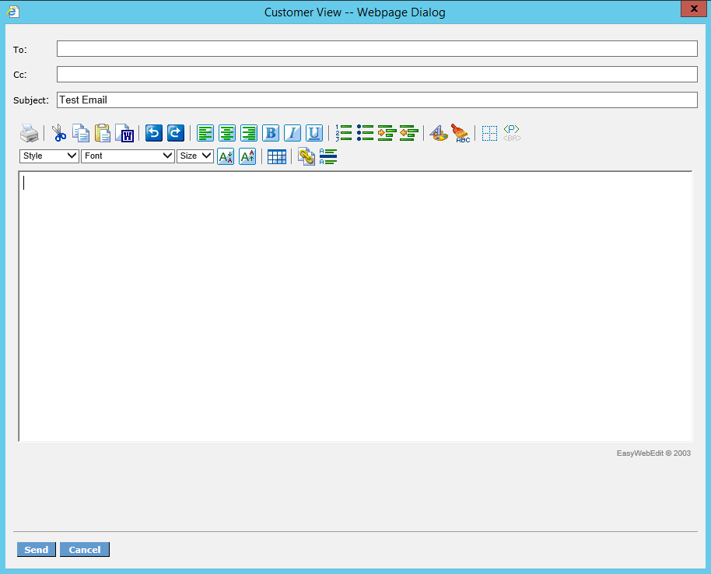
Task: Toggle paragraph/line break mode icon
Action: pyautogui.click(x=512, y=133)
